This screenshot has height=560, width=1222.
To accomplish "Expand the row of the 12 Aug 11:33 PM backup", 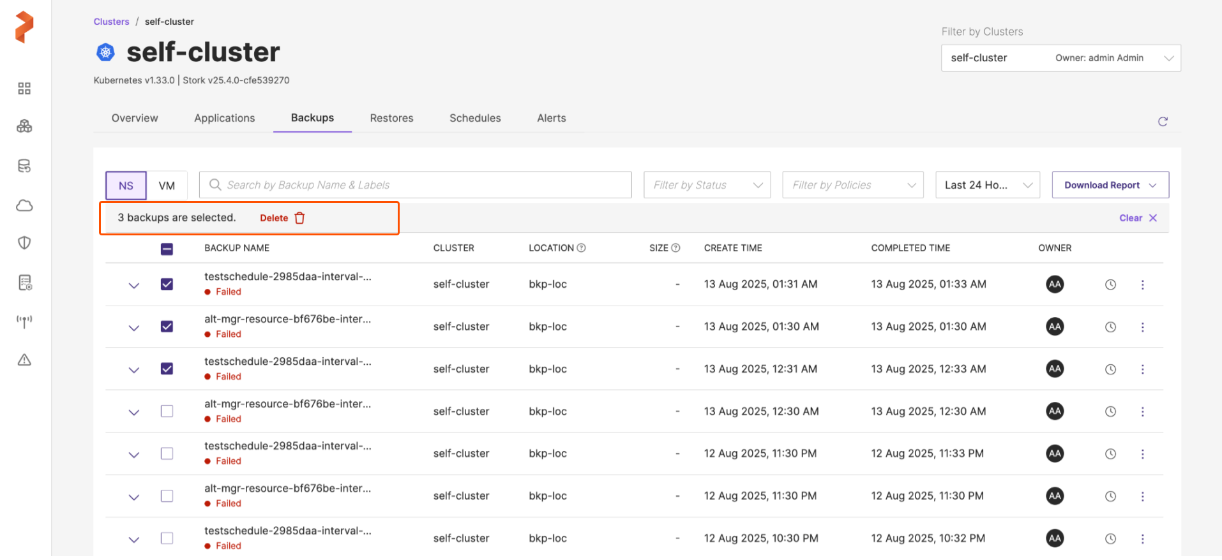I will click(x=133, y=455).
